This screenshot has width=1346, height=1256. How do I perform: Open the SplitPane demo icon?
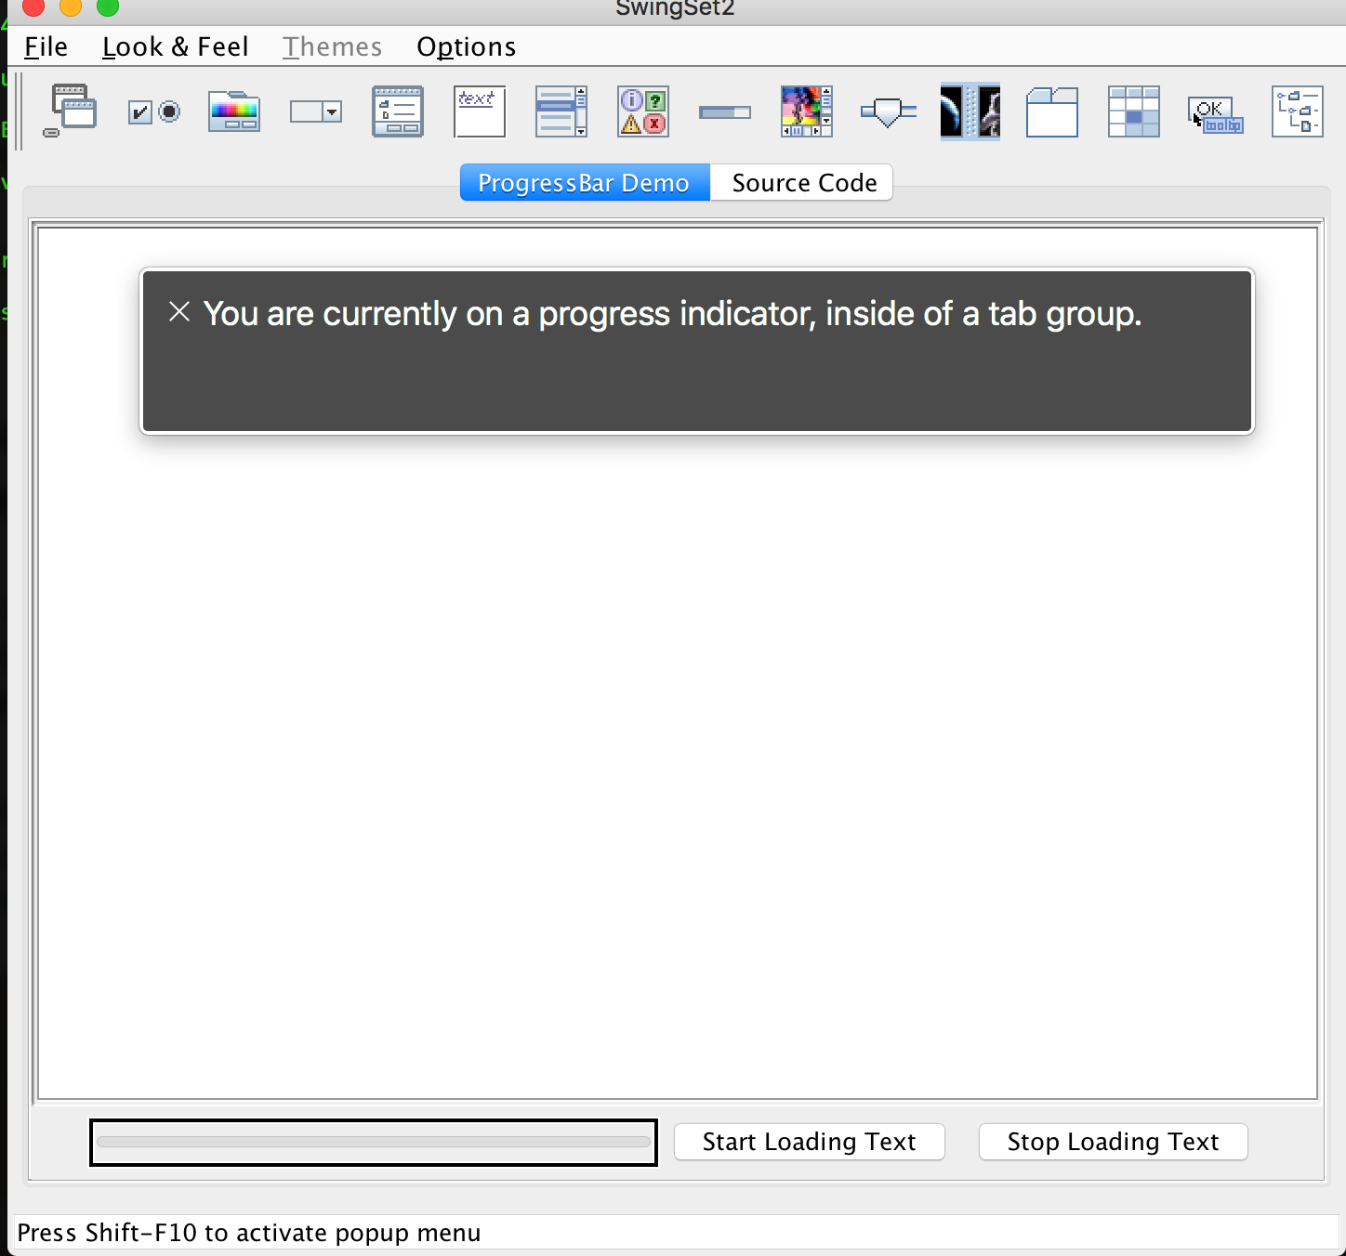[x=970, y=112]
